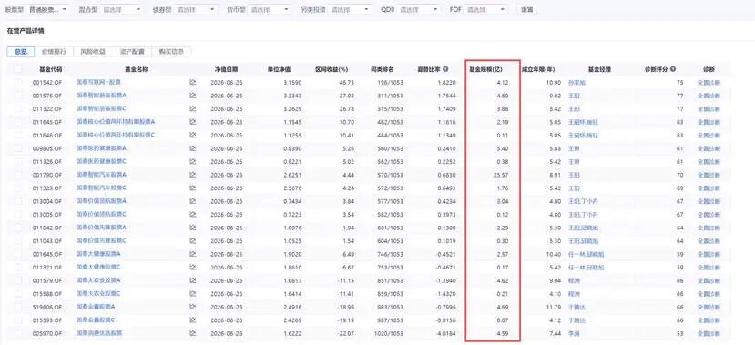Screen dimensions: 755x345
Task: Sort by the 基金规模(亿) column header
Action: click(485, 69)
